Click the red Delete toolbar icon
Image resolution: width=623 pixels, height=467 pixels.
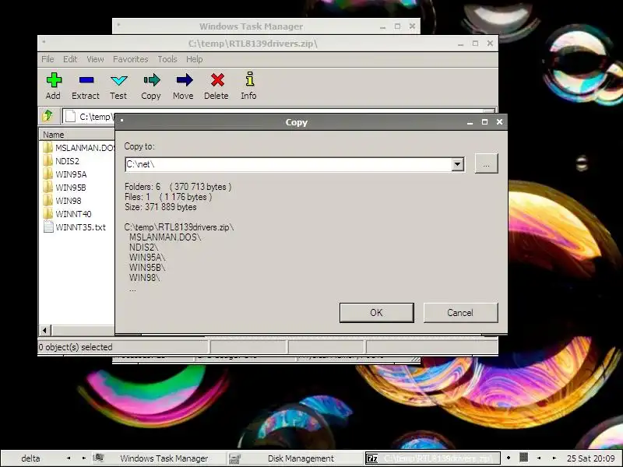(217, 80)
